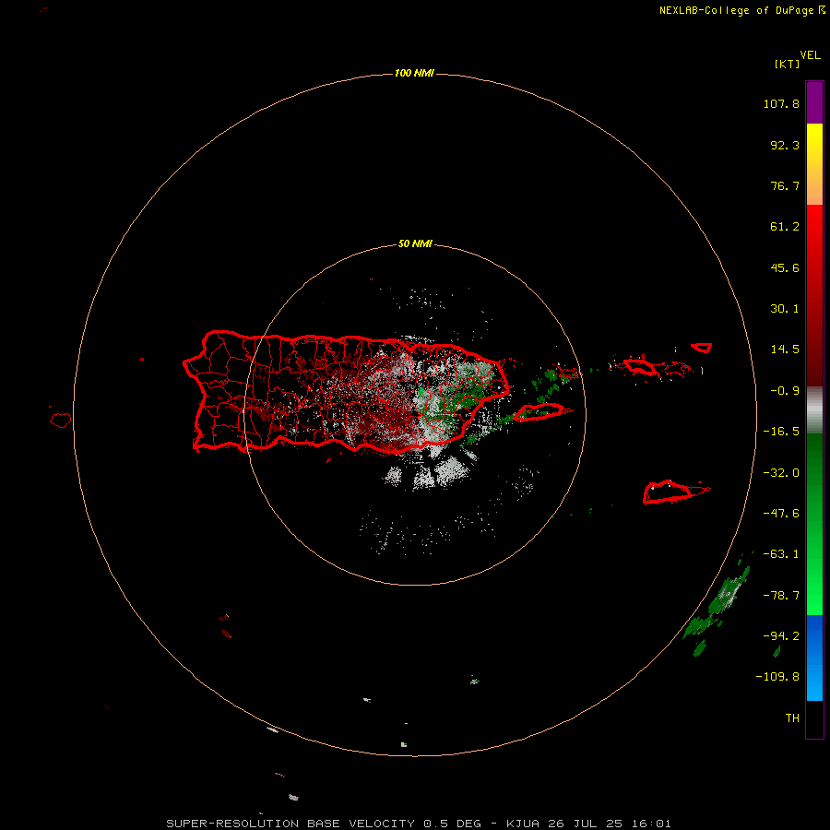Click the Mona island outline far west

point(61,421)
